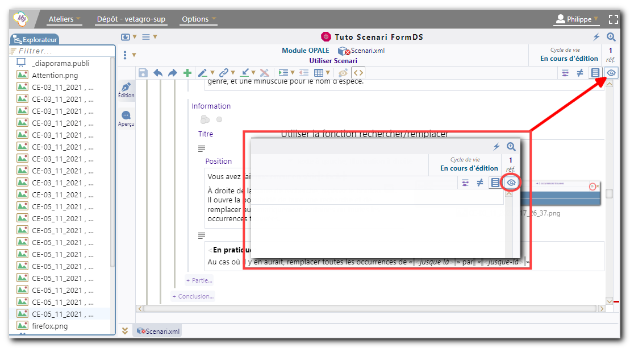
Task: Click the increase indent list icon
Action: coord(283,73)
